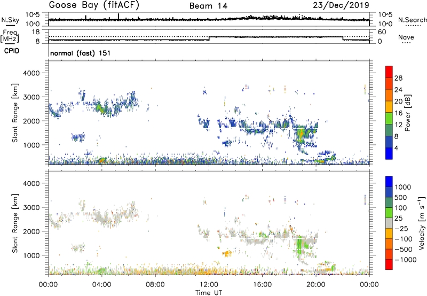The height and width of the screenshot is (296, 427).
Task: Pick the bottom 0–4 dB Power swatch
Action: (389, 153)
